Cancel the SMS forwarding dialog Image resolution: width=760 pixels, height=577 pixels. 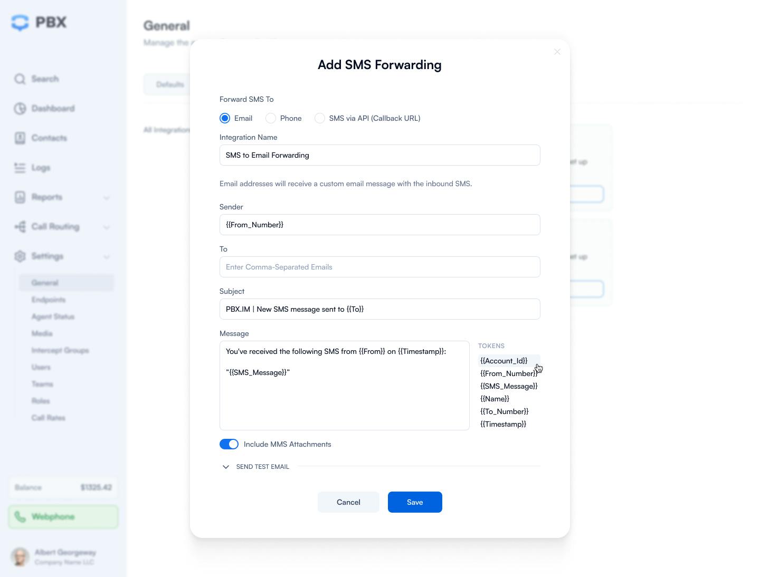point(348,502)
